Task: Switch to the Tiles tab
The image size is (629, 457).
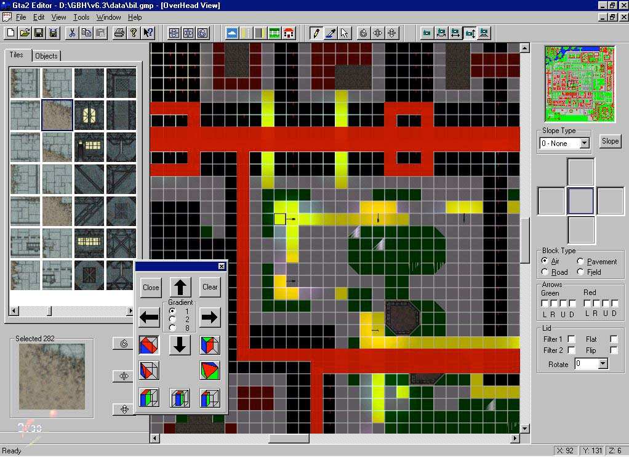Action: click(x=17, y=55)
